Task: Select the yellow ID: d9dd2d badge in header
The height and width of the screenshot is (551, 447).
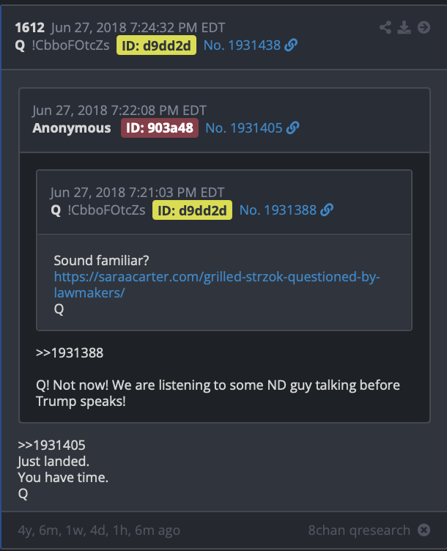Action: coord(156,45)
